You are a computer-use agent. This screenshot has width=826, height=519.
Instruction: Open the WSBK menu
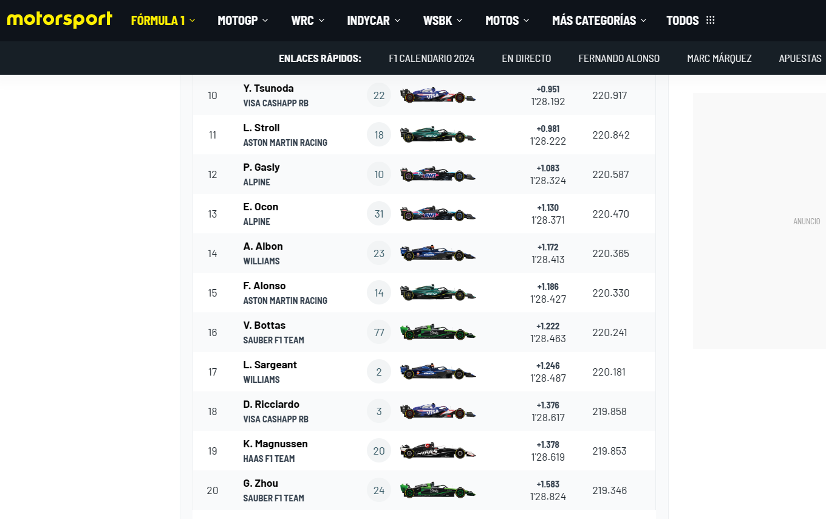[443, 20]
